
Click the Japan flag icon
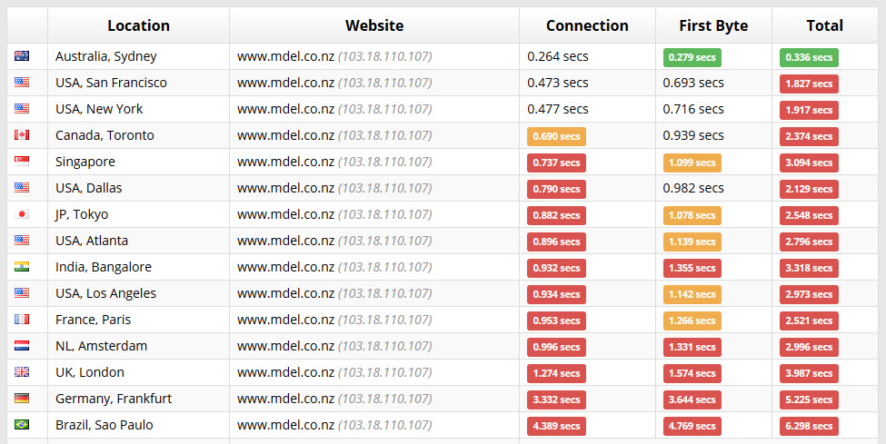click(x=22, y=214)
